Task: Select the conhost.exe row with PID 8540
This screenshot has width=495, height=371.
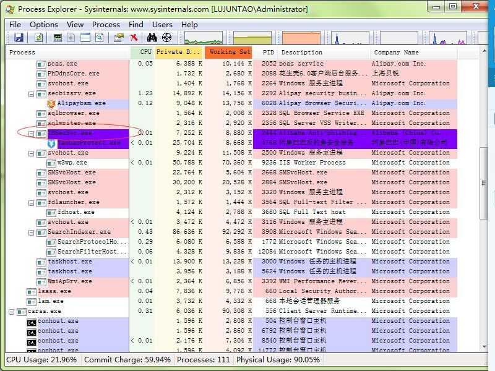Action: pos(231,341)
